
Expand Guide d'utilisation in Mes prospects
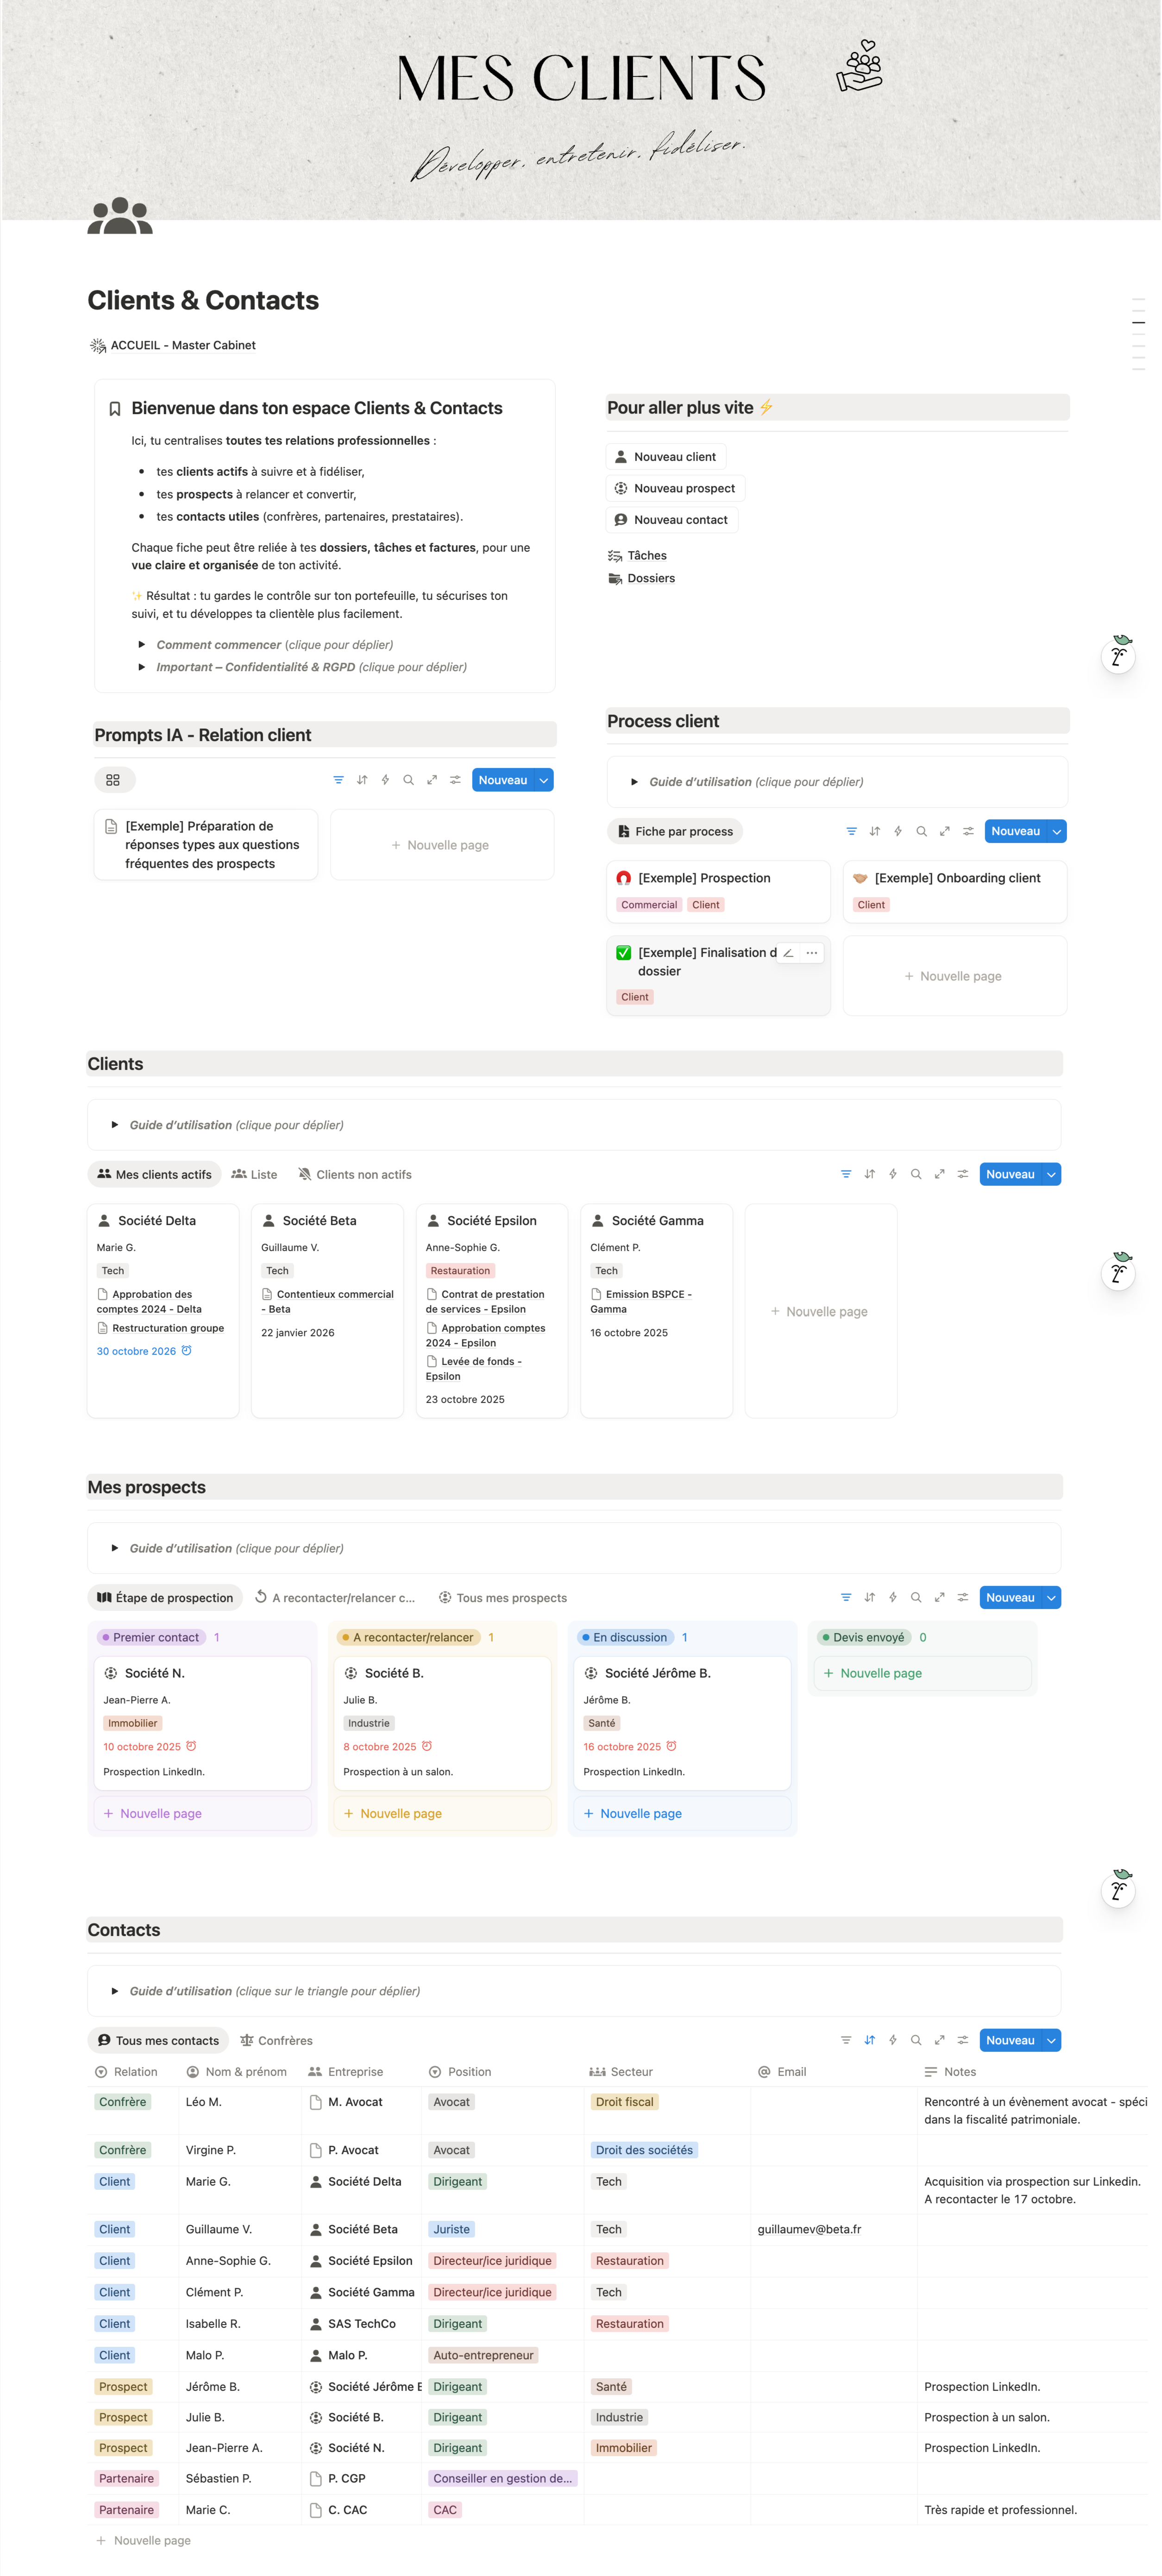point(115,1548)
